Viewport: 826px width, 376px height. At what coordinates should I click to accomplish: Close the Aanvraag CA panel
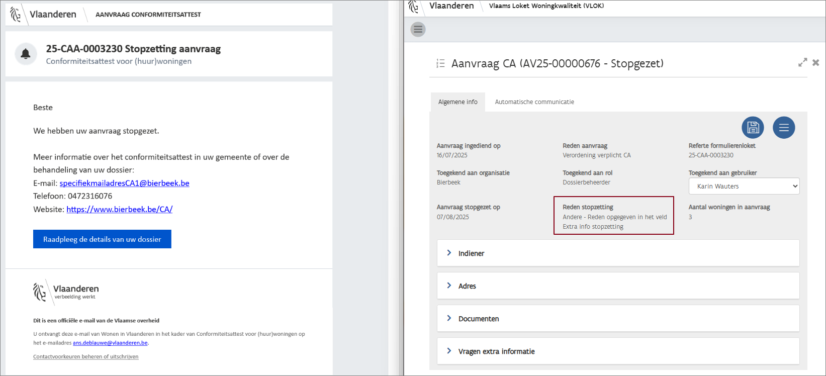point(815,62)
